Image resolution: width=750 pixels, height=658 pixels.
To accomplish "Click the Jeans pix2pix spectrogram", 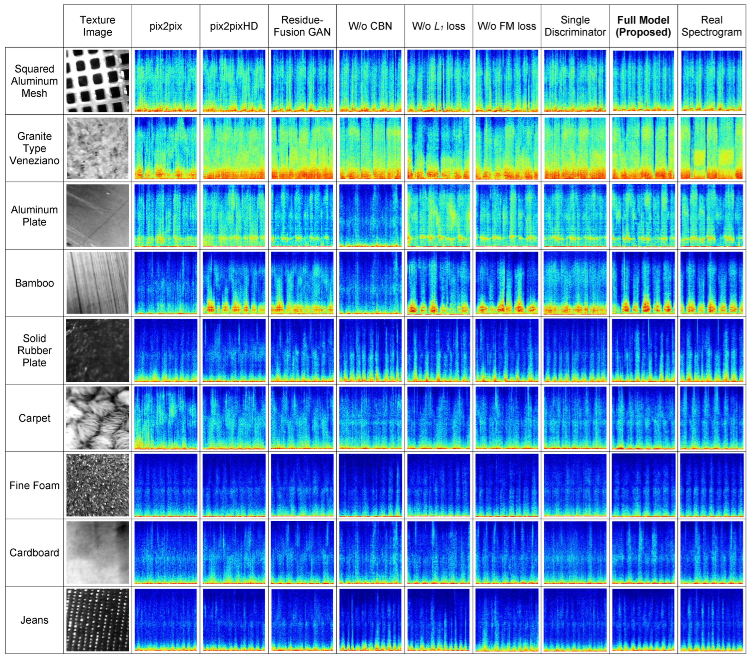I will coord(166,620).
